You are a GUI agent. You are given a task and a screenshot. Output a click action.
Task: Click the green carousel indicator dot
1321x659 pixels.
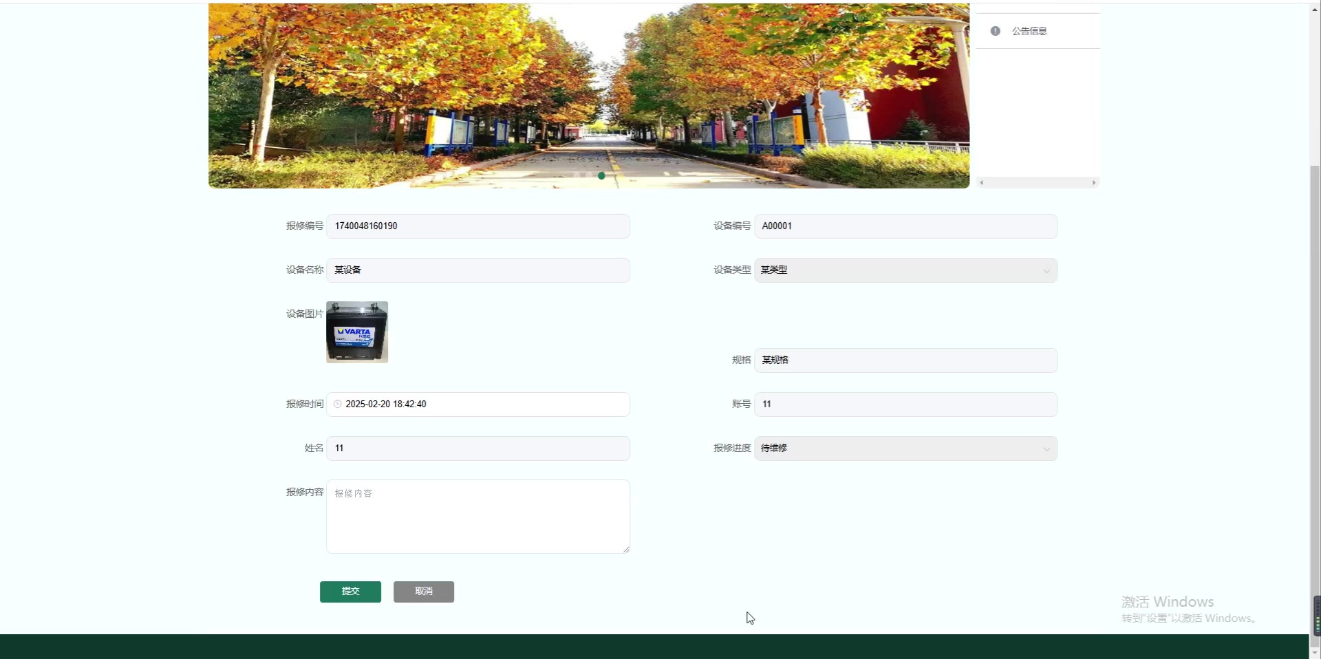click(x=601, y=176)
